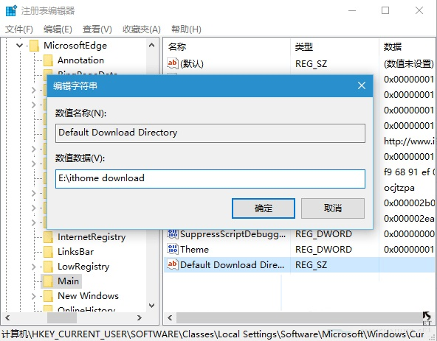The height and width of the screenshot is (341, 437).
Task: Select the (默认) value name
Action: coord(192,64)
